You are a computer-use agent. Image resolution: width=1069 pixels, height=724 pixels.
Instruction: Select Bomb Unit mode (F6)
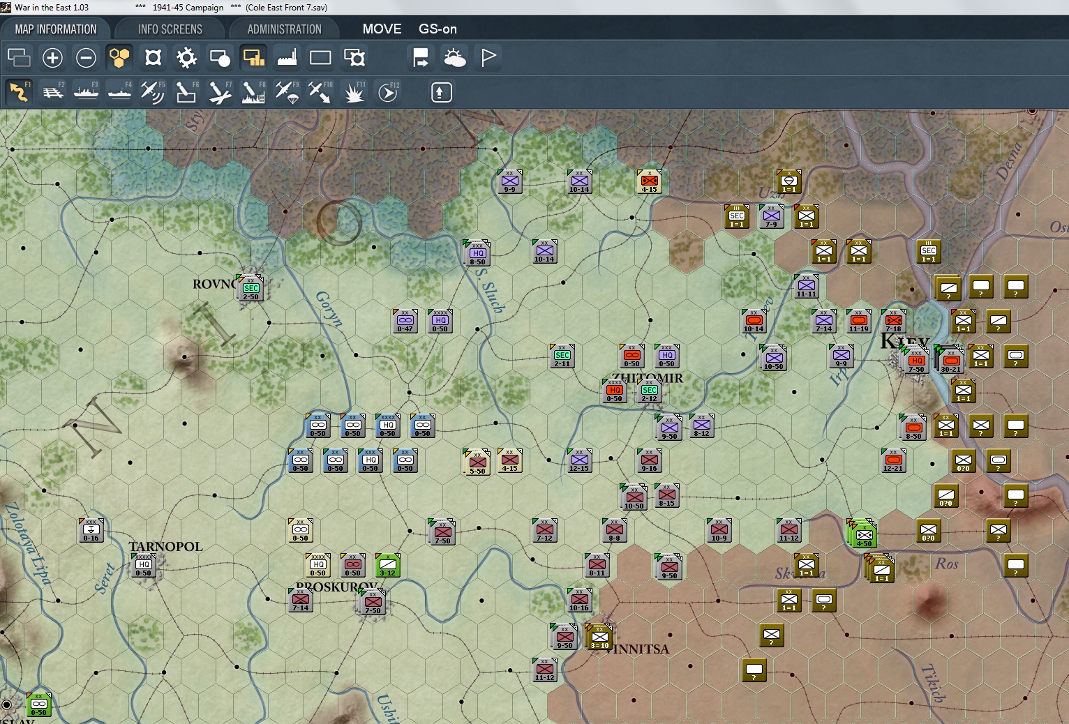click(186, 92)
